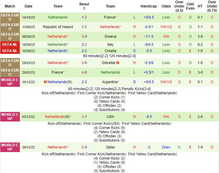Open the Qatar team link
219x173 pixels.
pos(110,147)
